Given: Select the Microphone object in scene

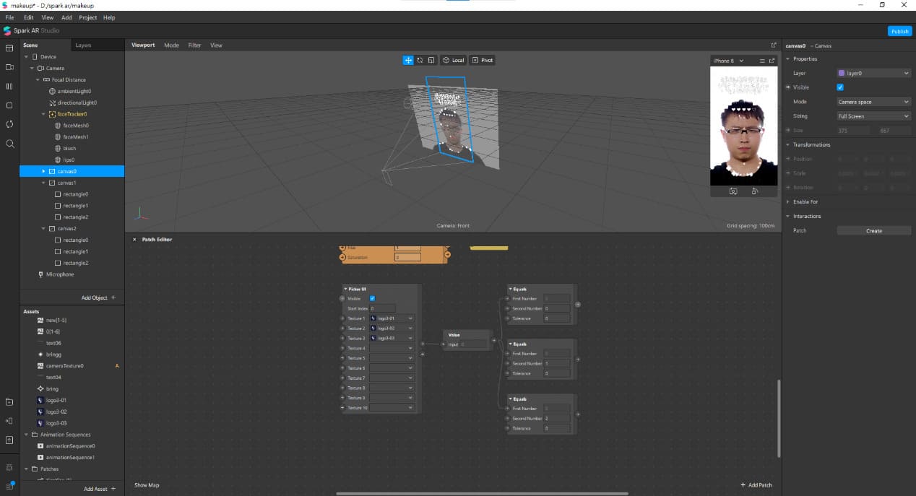Looking at the screenshot, I should [60, 274].
